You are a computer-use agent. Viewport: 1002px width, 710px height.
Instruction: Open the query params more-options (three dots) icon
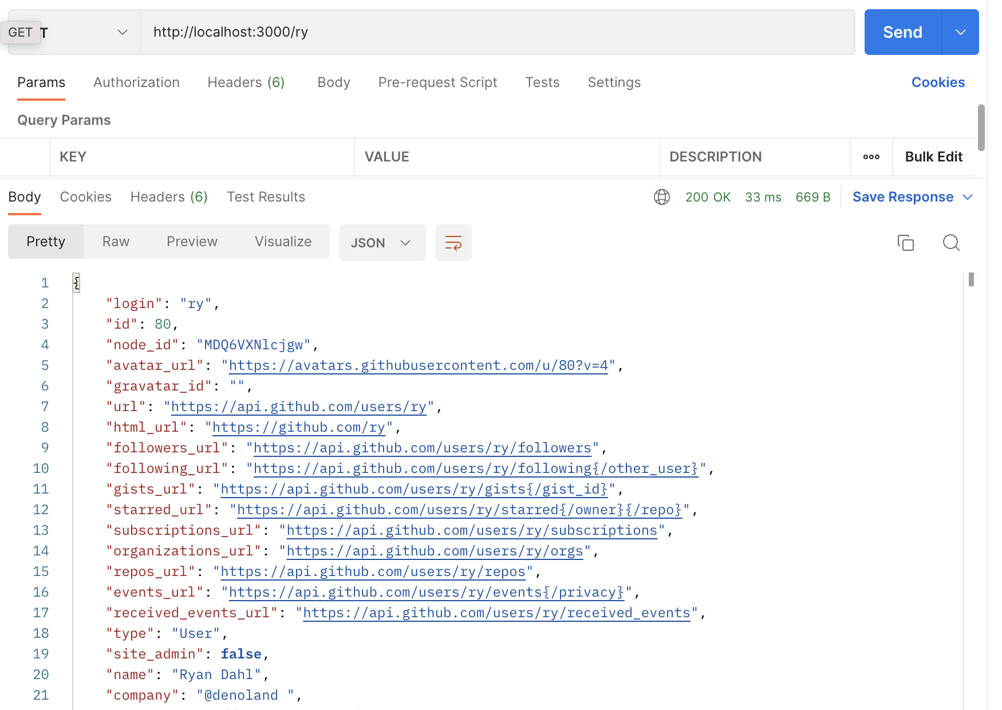[871, 157]
